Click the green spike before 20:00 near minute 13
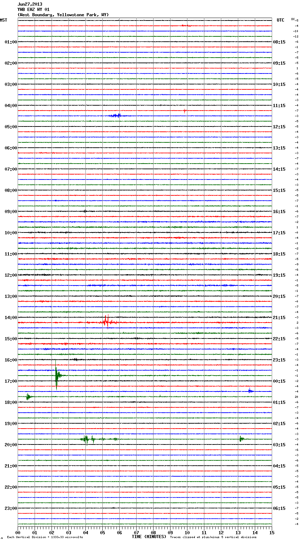This screenshot has width=300, height=542. (241, 439)
